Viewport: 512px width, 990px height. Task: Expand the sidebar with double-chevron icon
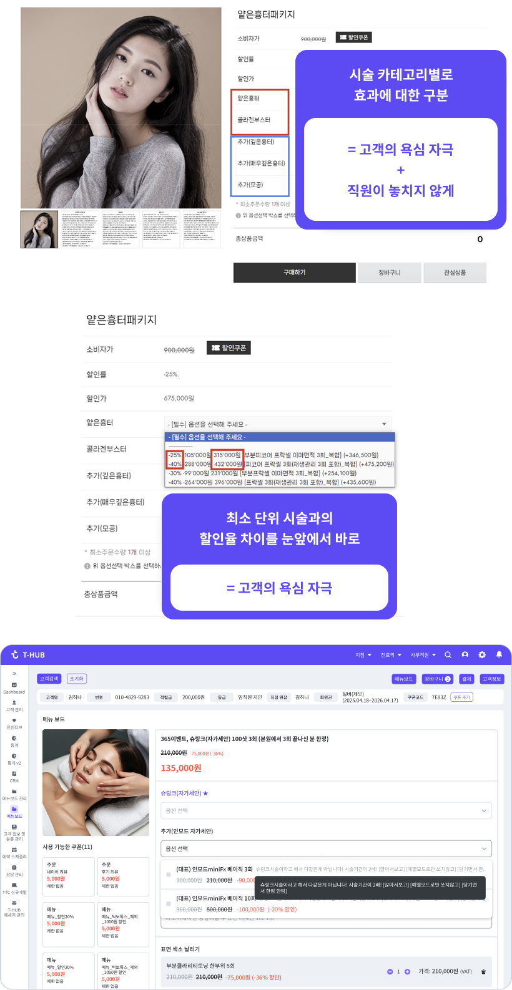click(14, 674)
